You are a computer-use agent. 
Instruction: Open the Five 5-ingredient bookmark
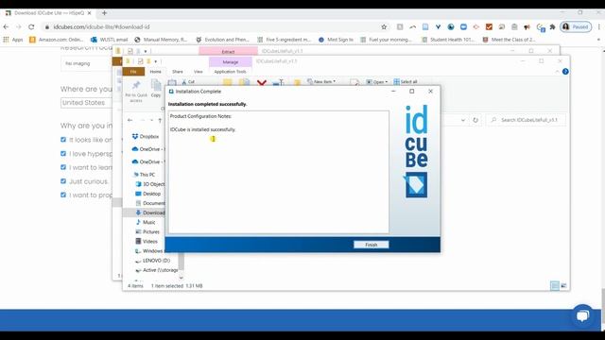(284, 40)
